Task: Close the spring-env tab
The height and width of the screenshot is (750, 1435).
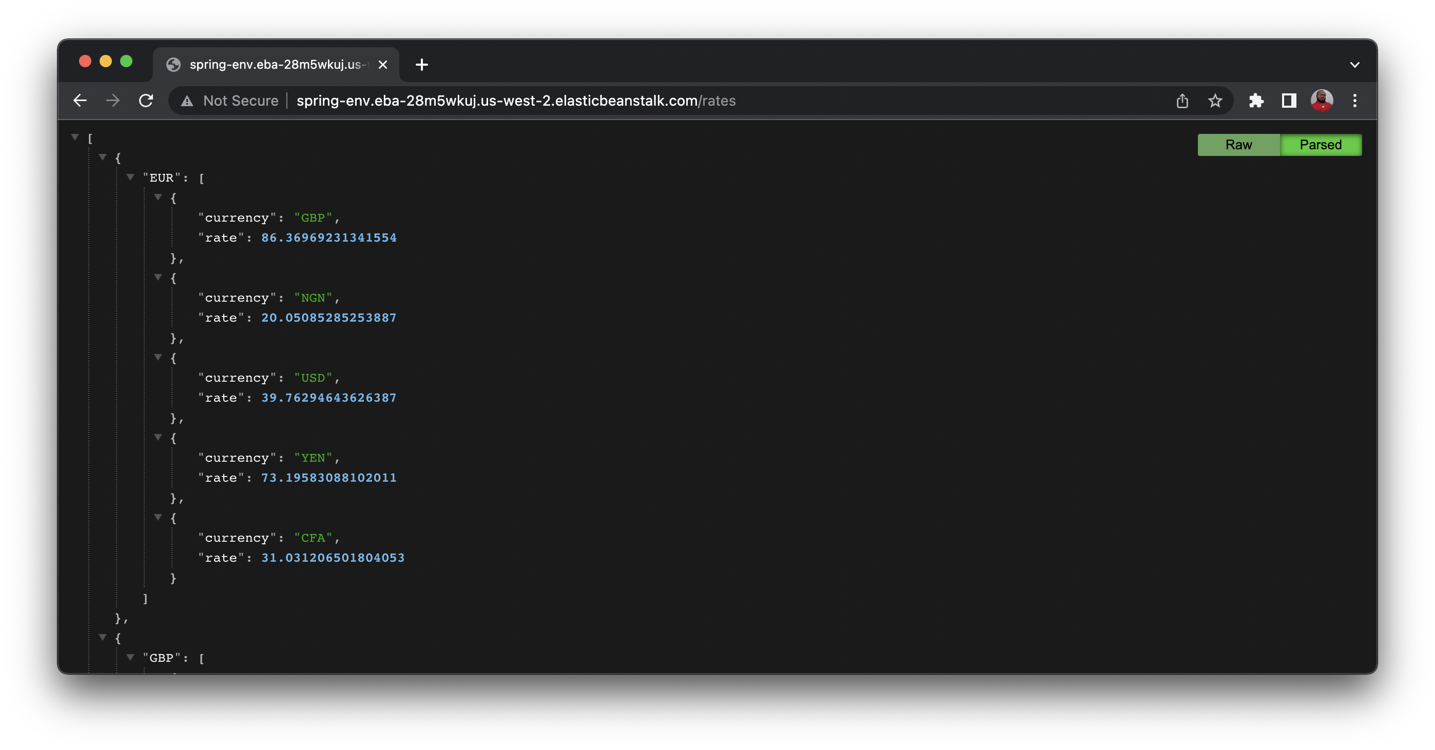Action: (x=383, y=65)
